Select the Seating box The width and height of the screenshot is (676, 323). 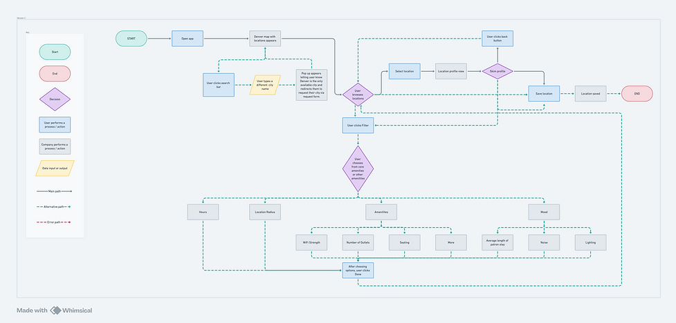point(404,242)
